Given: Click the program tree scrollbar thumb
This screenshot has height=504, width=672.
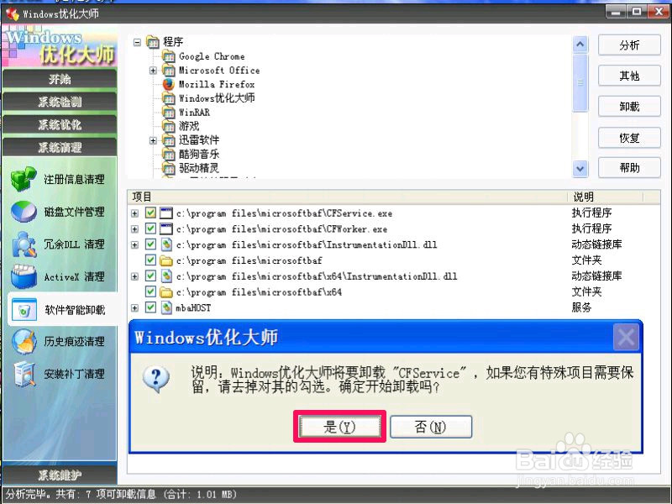Looking at the screenshot, I should tap(580, 82).
